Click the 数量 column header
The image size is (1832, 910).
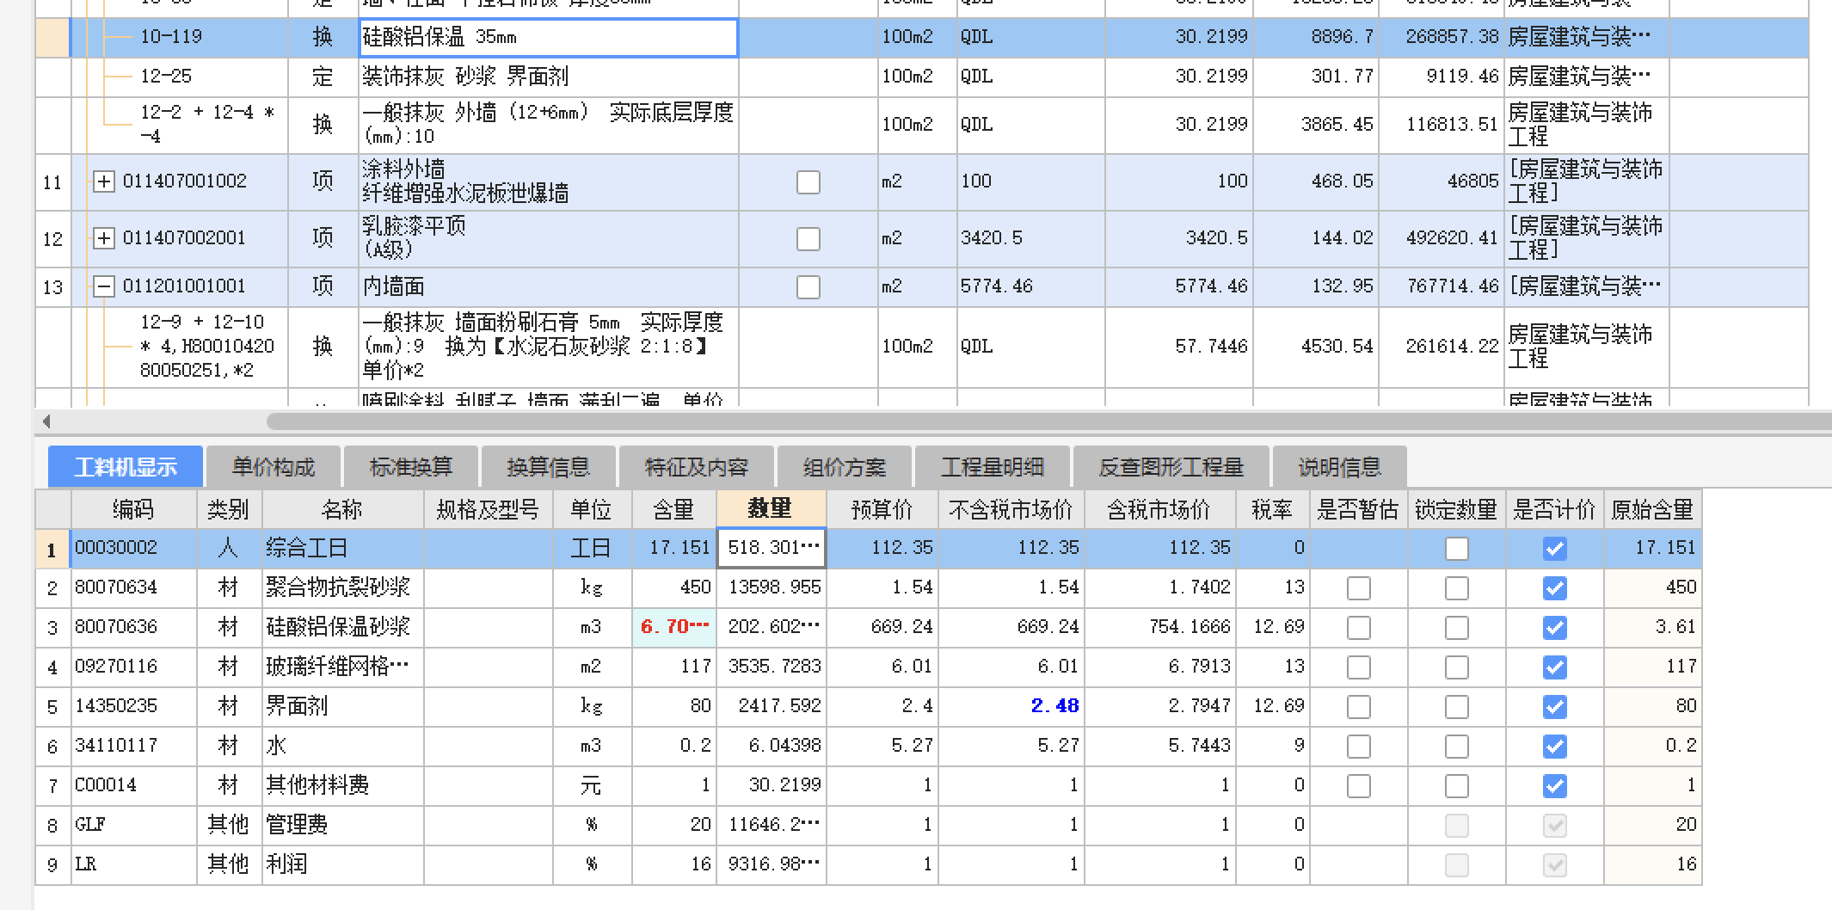click(x=771, y=509)
